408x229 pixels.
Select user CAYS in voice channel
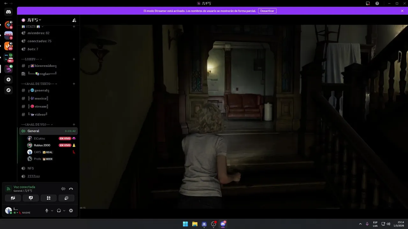[x=51, y=152]
